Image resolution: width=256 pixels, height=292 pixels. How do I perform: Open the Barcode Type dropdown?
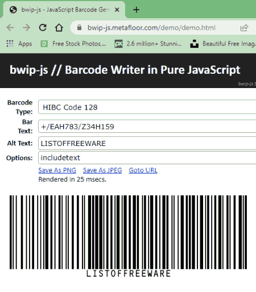[x=147, y=107]
